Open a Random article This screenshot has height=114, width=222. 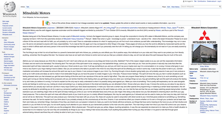7,30
